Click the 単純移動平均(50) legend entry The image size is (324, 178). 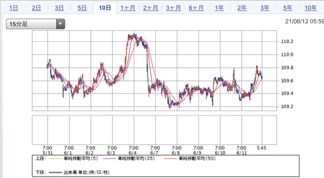[x=197, y=159]
